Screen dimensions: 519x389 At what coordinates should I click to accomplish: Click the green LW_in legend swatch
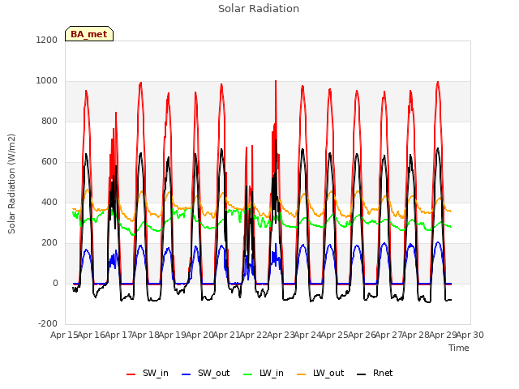coord(248,374)
